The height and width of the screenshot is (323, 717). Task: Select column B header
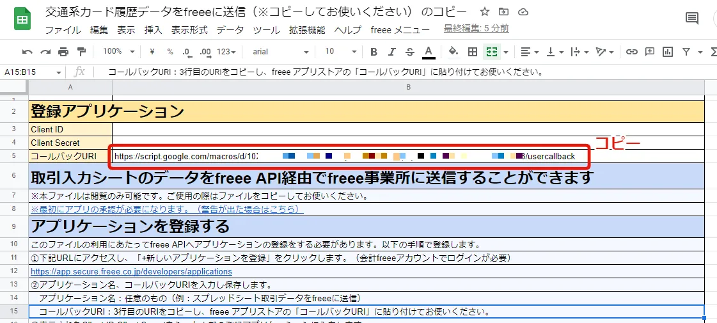point(408,87)
